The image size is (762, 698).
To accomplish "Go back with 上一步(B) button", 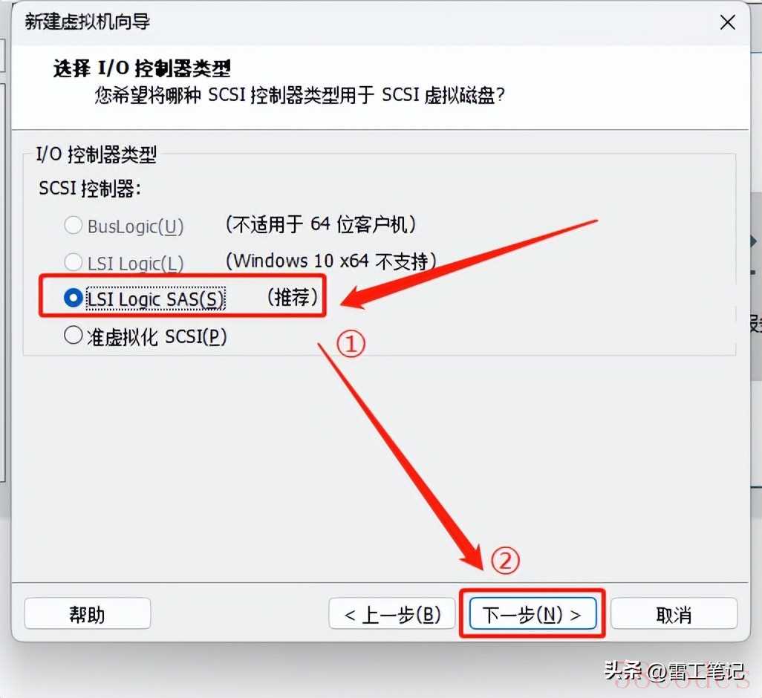I will 392,614.
